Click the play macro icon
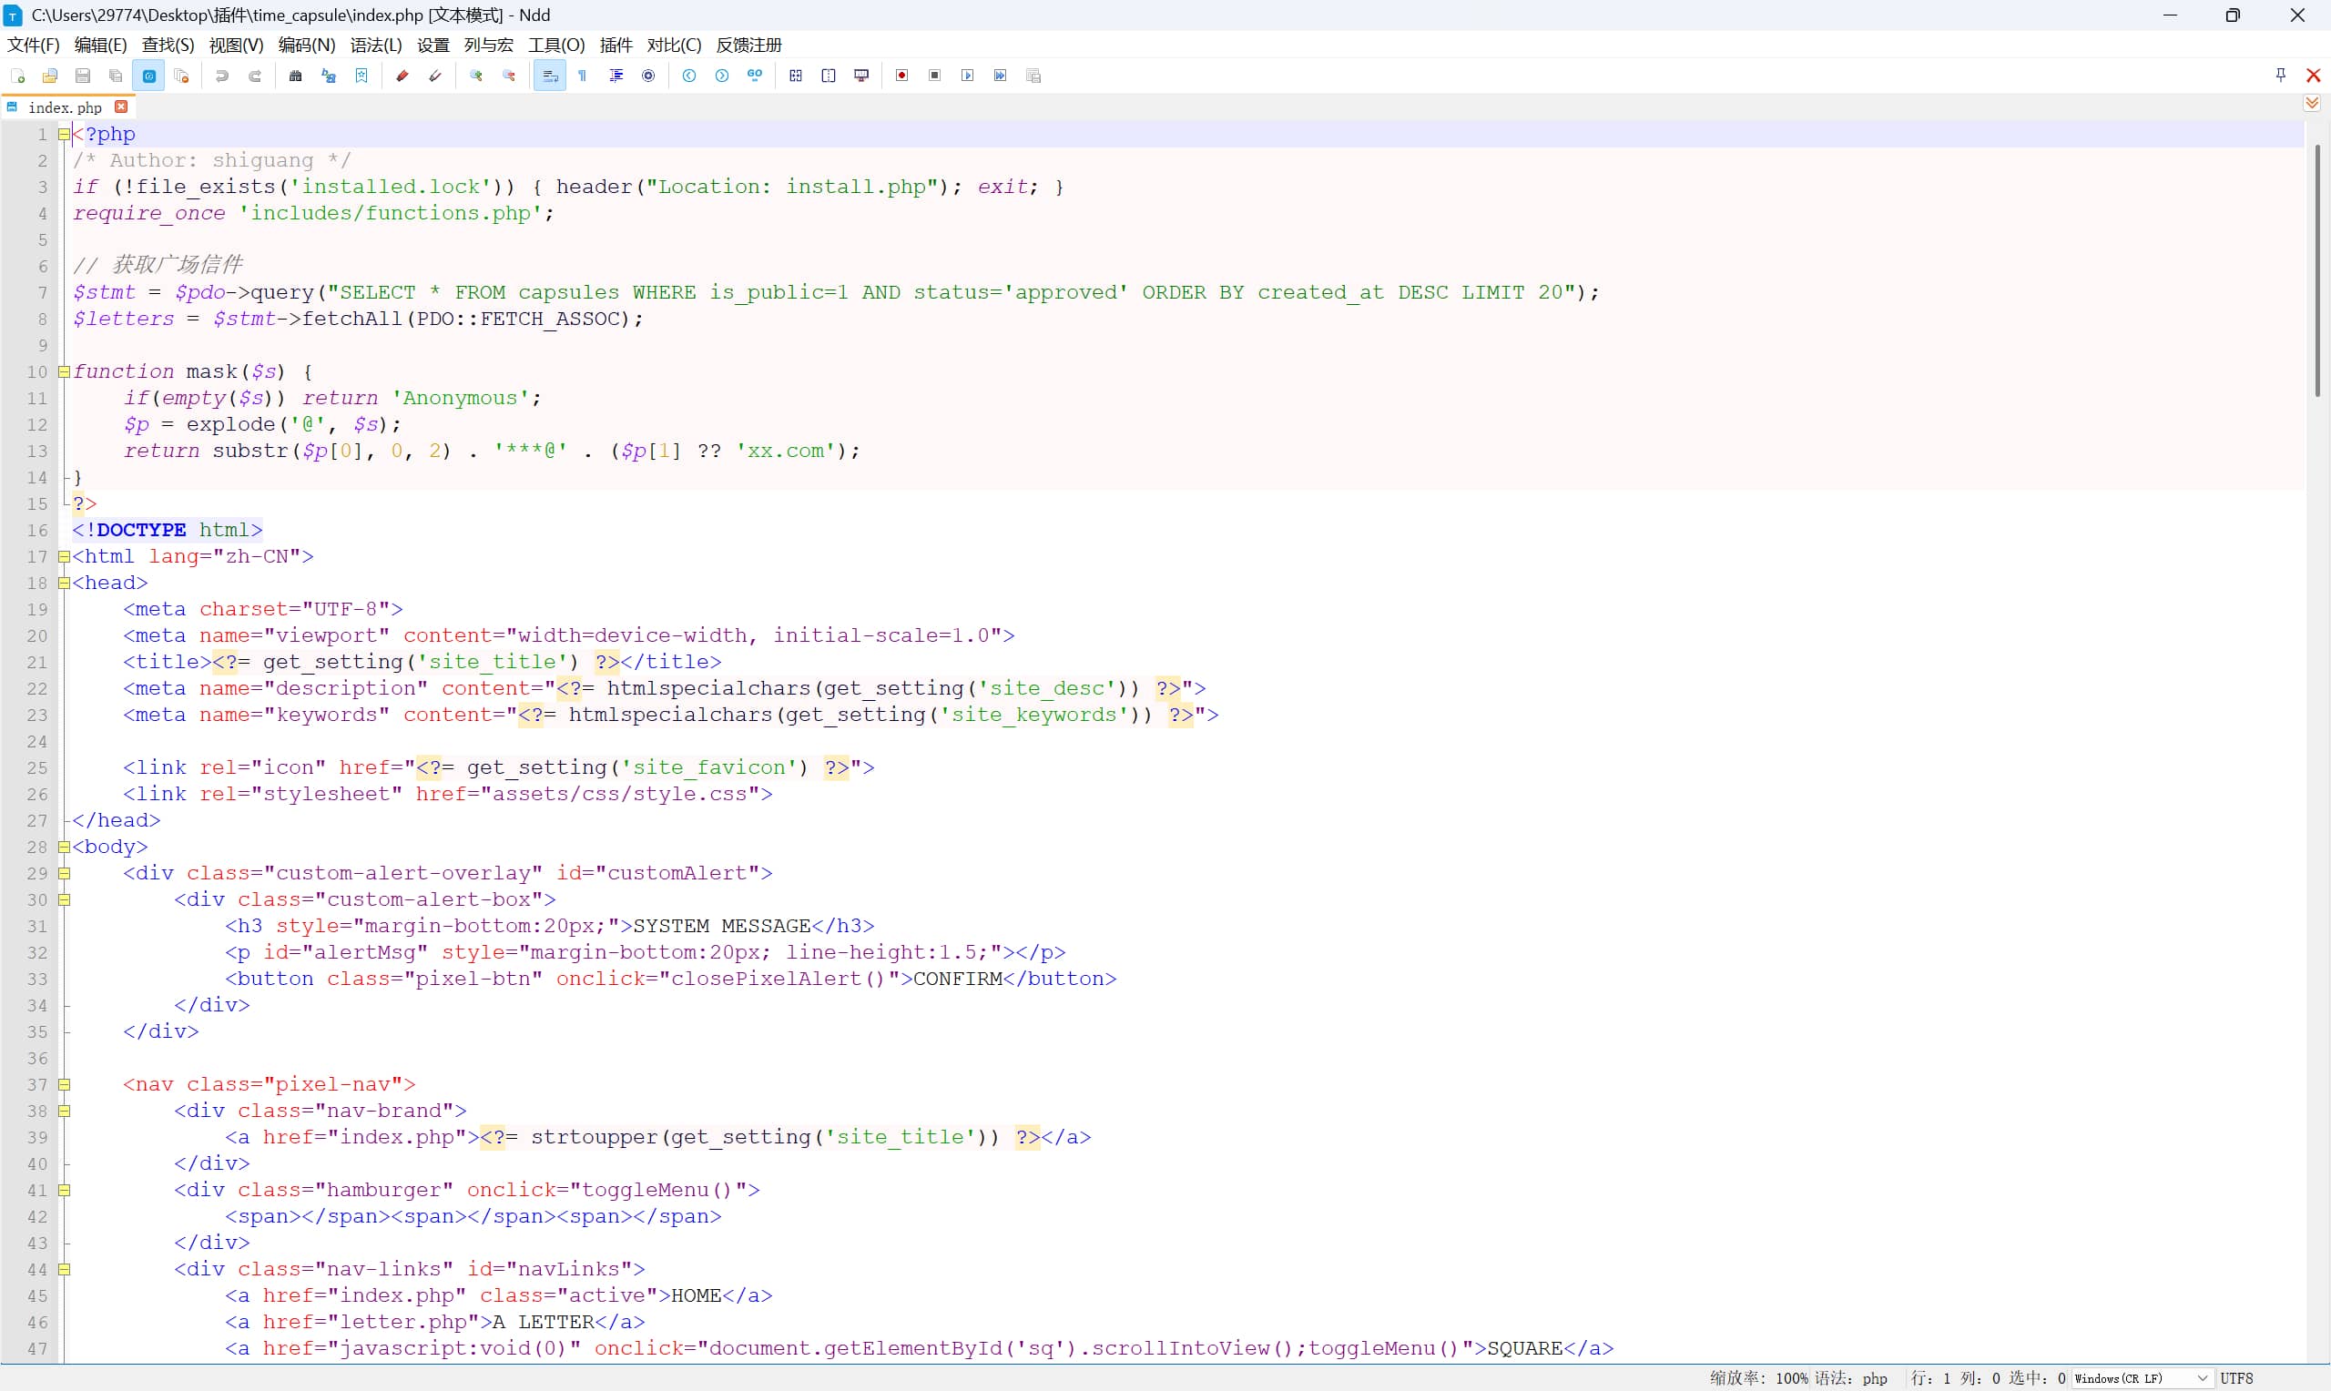The image size is (2331, 1391). tap(967, 76)
